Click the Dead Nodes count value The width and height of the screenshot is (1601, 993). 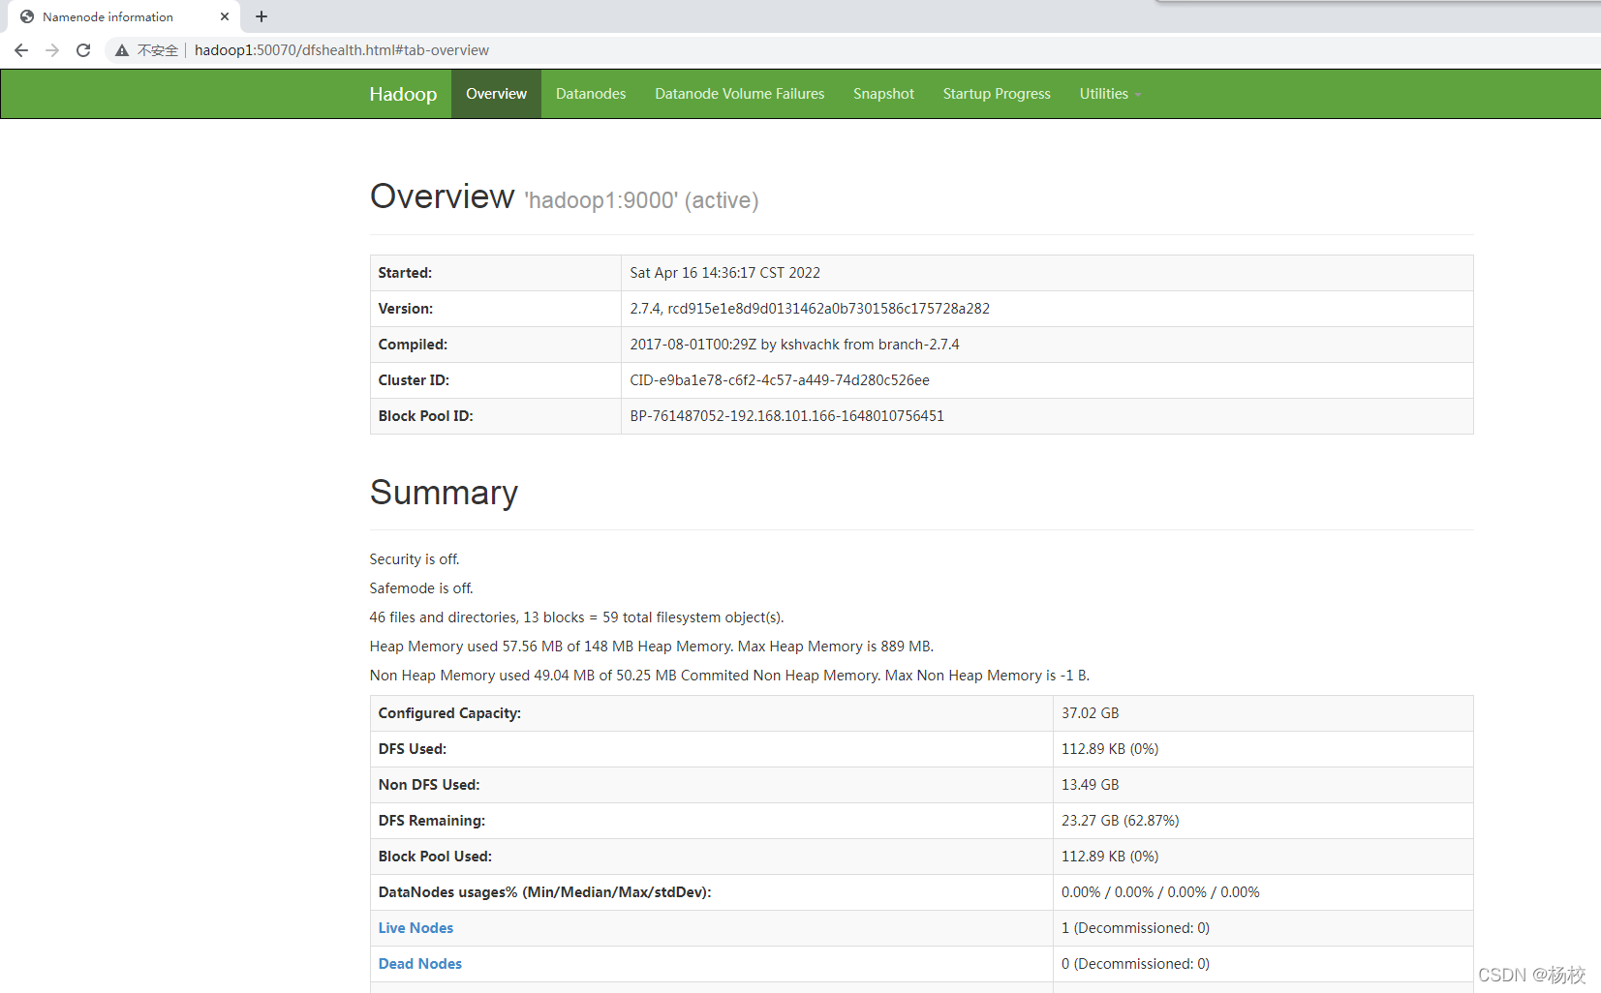1135,964
